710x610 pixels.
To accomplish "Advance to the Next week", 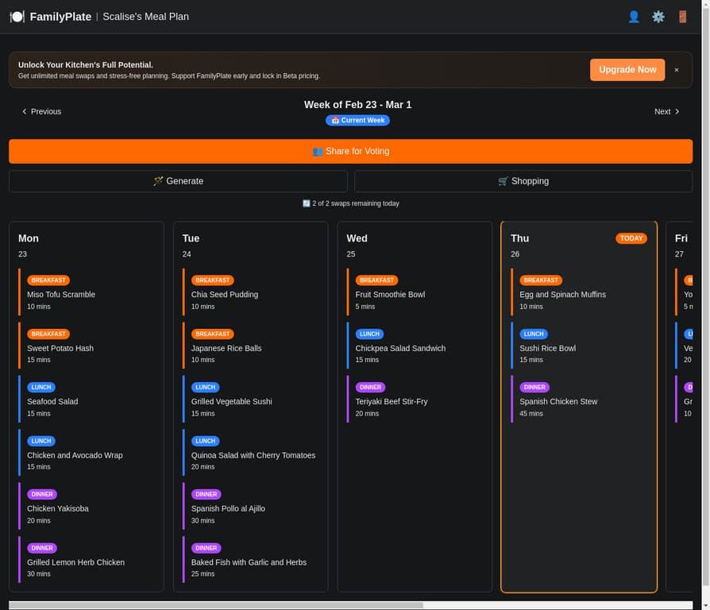I will pyautogui.click(x=667, y=111).
